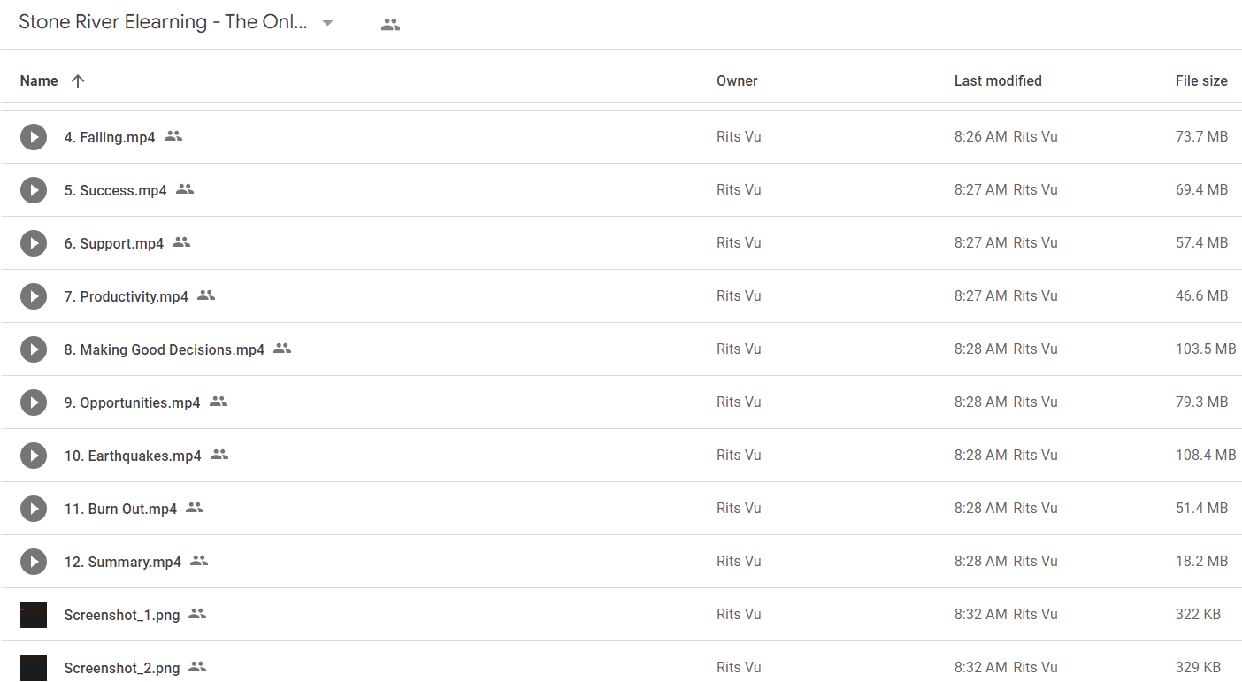Click the File size column header

pos(1201,80)
